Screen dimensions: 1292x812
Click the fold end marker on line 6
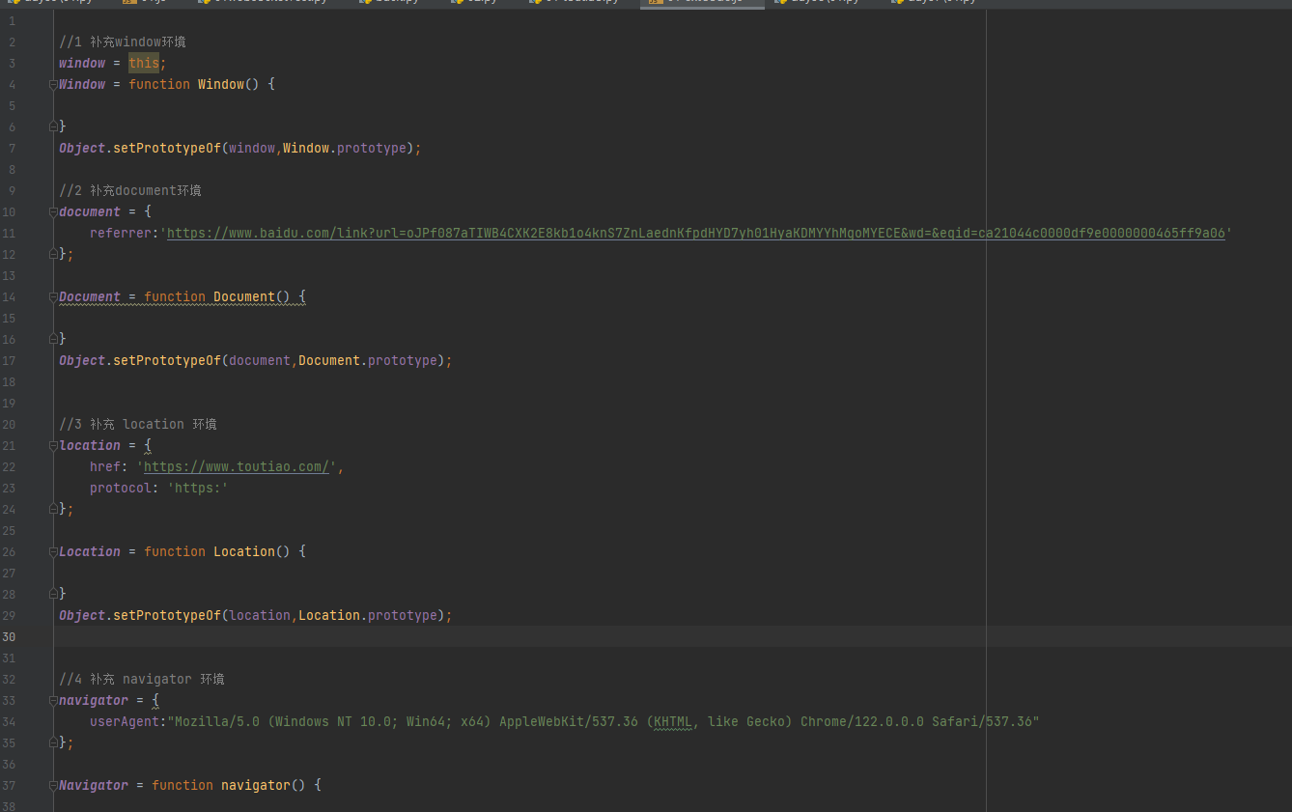click(54, 127)
